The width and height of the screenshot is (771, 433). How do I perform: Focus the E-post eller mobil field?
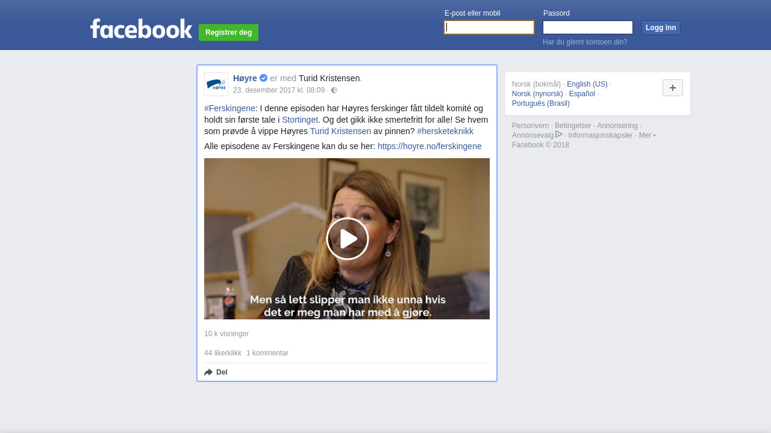pos(489,28)
